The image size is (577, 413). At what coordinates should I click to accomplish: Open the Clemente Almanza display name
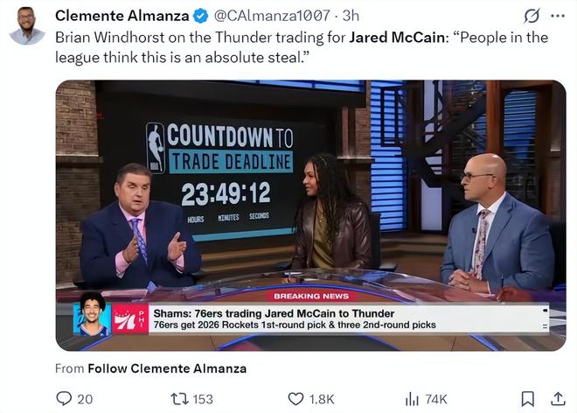click(122, 16)
